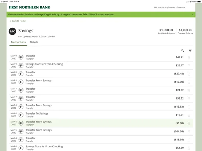Open options menu for ($64.36) transaction

(189, 131)
